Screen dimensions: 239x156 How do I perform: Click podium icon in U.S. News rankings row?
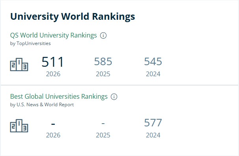click(19, 126)
